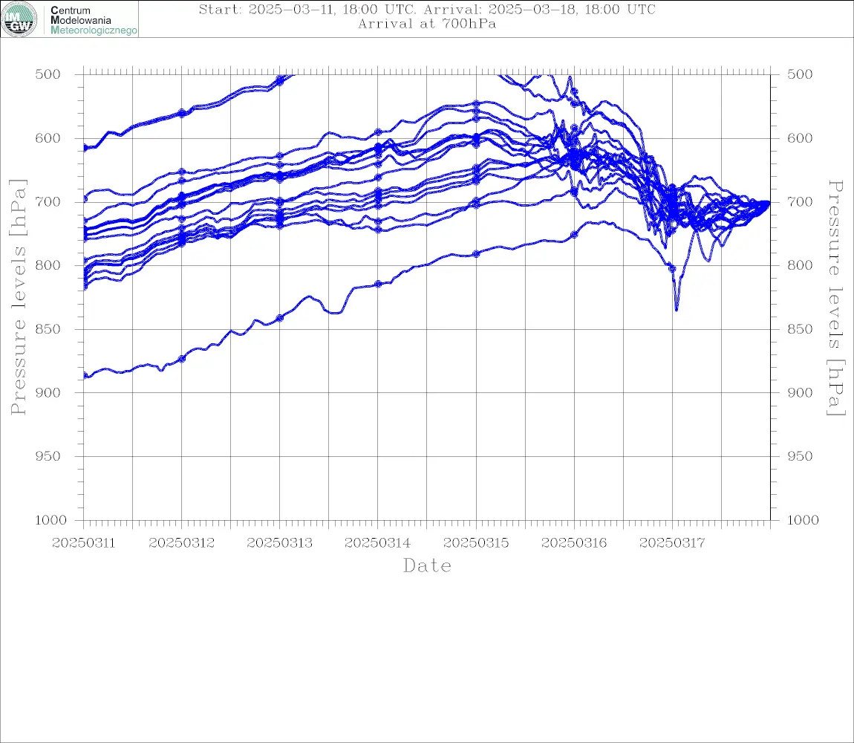Screen dimensions: 854x743
Task: Click the left axis 800 label
Action: point(48,265)
